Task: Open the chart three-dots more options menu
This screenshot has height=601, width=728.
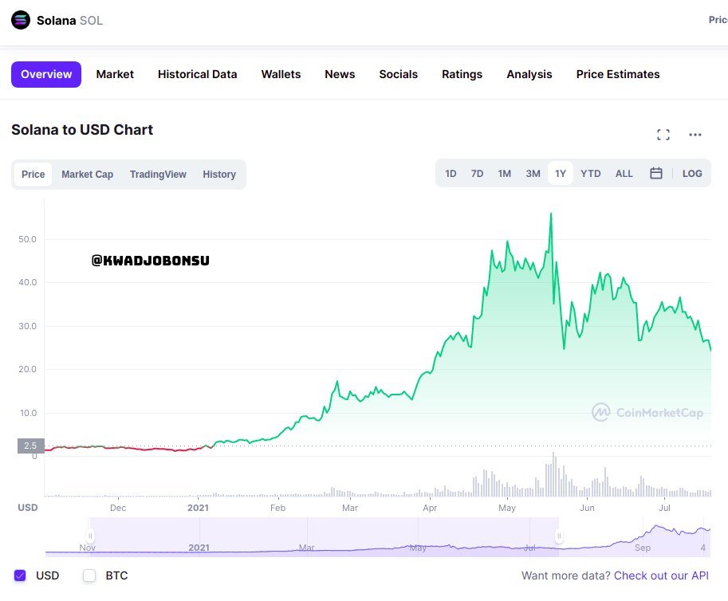Action: click(695, 135)
